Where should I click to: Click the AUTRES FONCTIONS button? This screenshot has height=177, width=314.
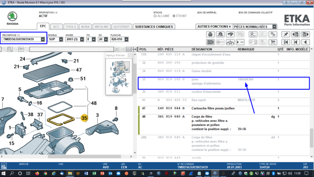[214, 27]
